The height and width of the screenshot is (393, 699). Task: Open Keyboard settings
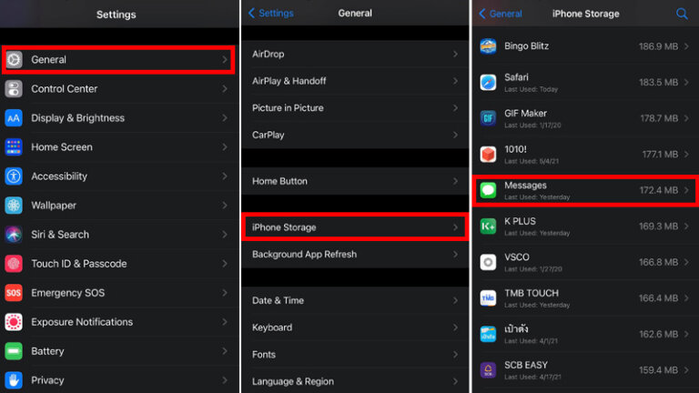click(355, 327)
